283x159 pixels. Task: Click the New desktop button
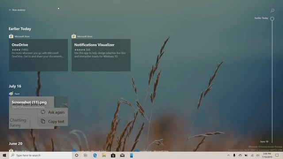coord(17,10)
